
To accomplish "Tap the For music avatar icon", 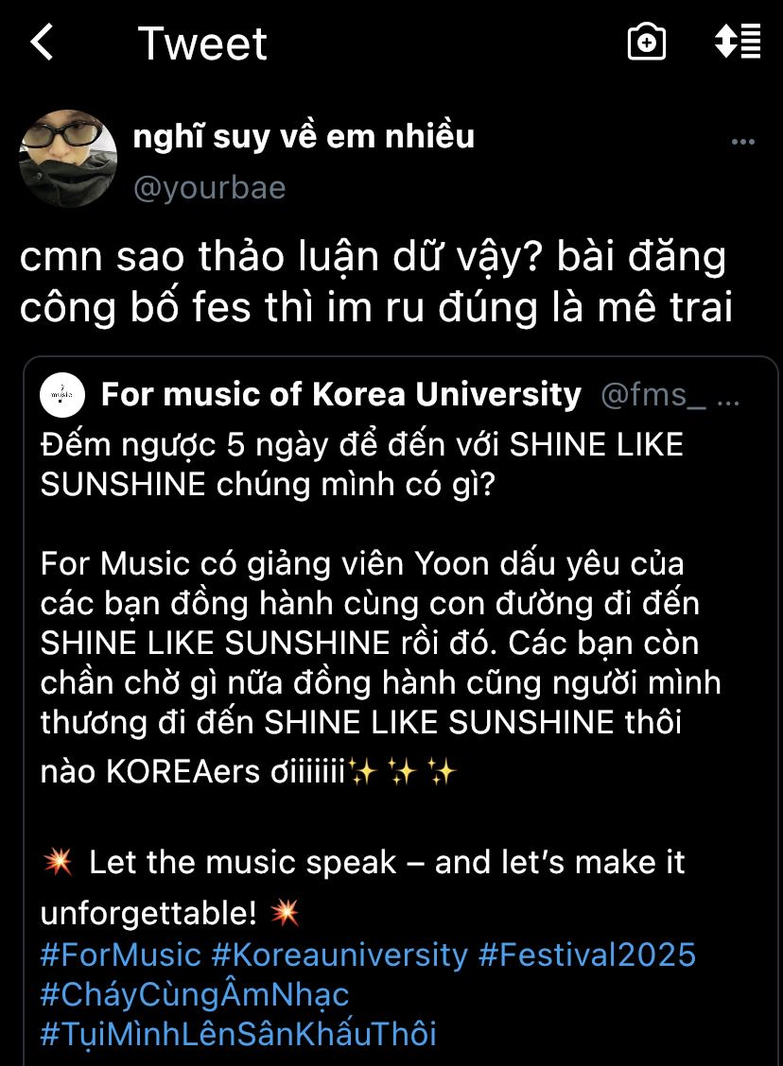I will pyautogui.click(x=63, y=394).
